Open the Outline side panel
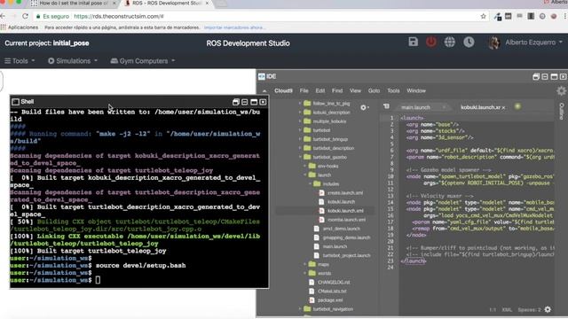This screenshot has height=319, width=568. (x=562, y=111)
